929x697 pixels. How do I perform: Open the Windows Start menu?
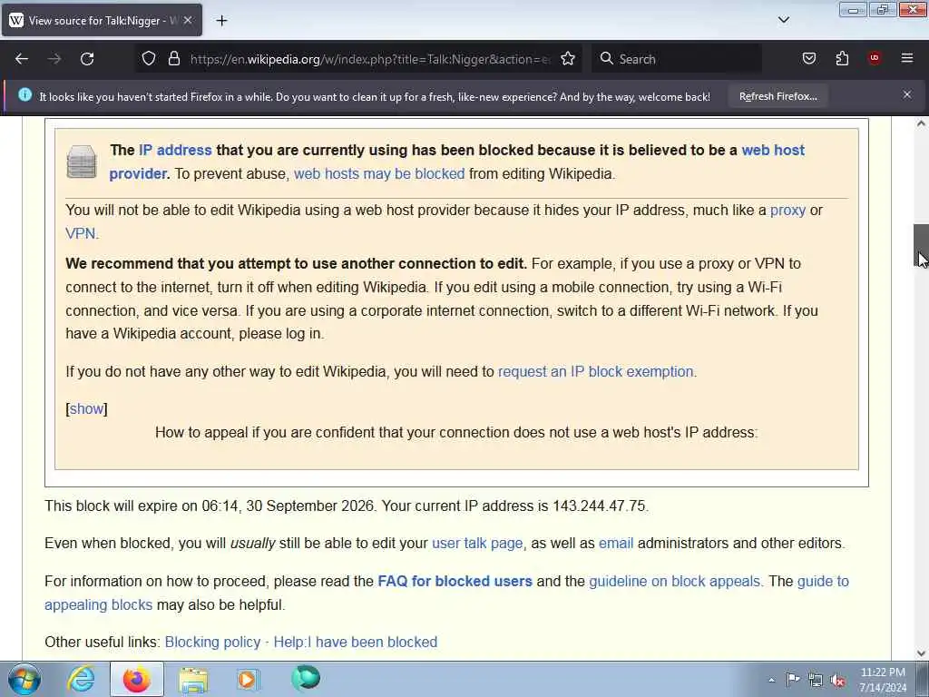pos(24,679)
